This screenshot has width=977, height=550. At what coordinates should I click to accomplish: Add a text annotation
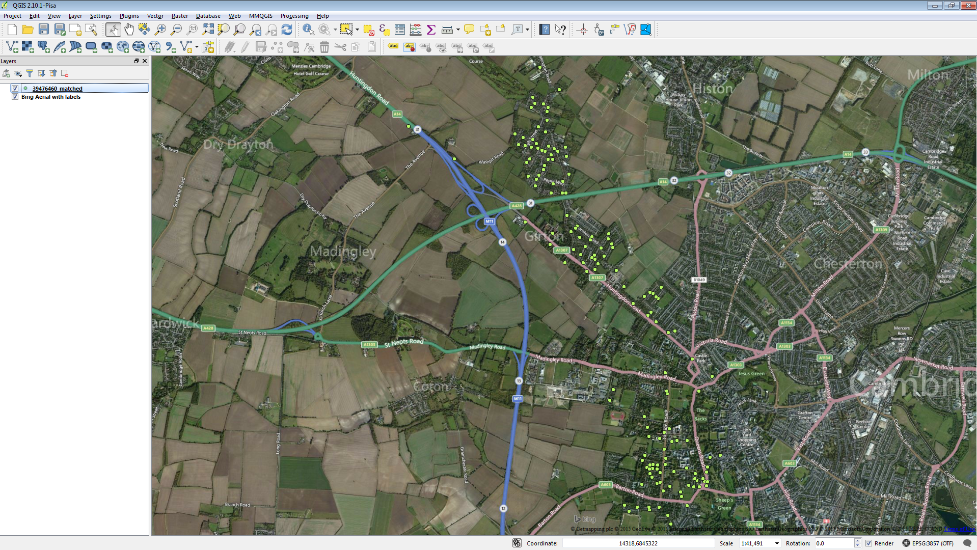[517, 30]
